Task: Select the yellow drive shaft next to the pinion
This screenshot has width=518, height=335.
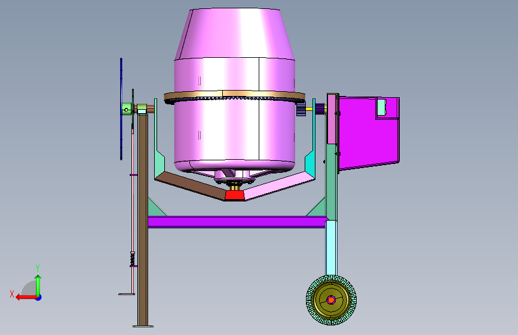Action: point(309,109)
